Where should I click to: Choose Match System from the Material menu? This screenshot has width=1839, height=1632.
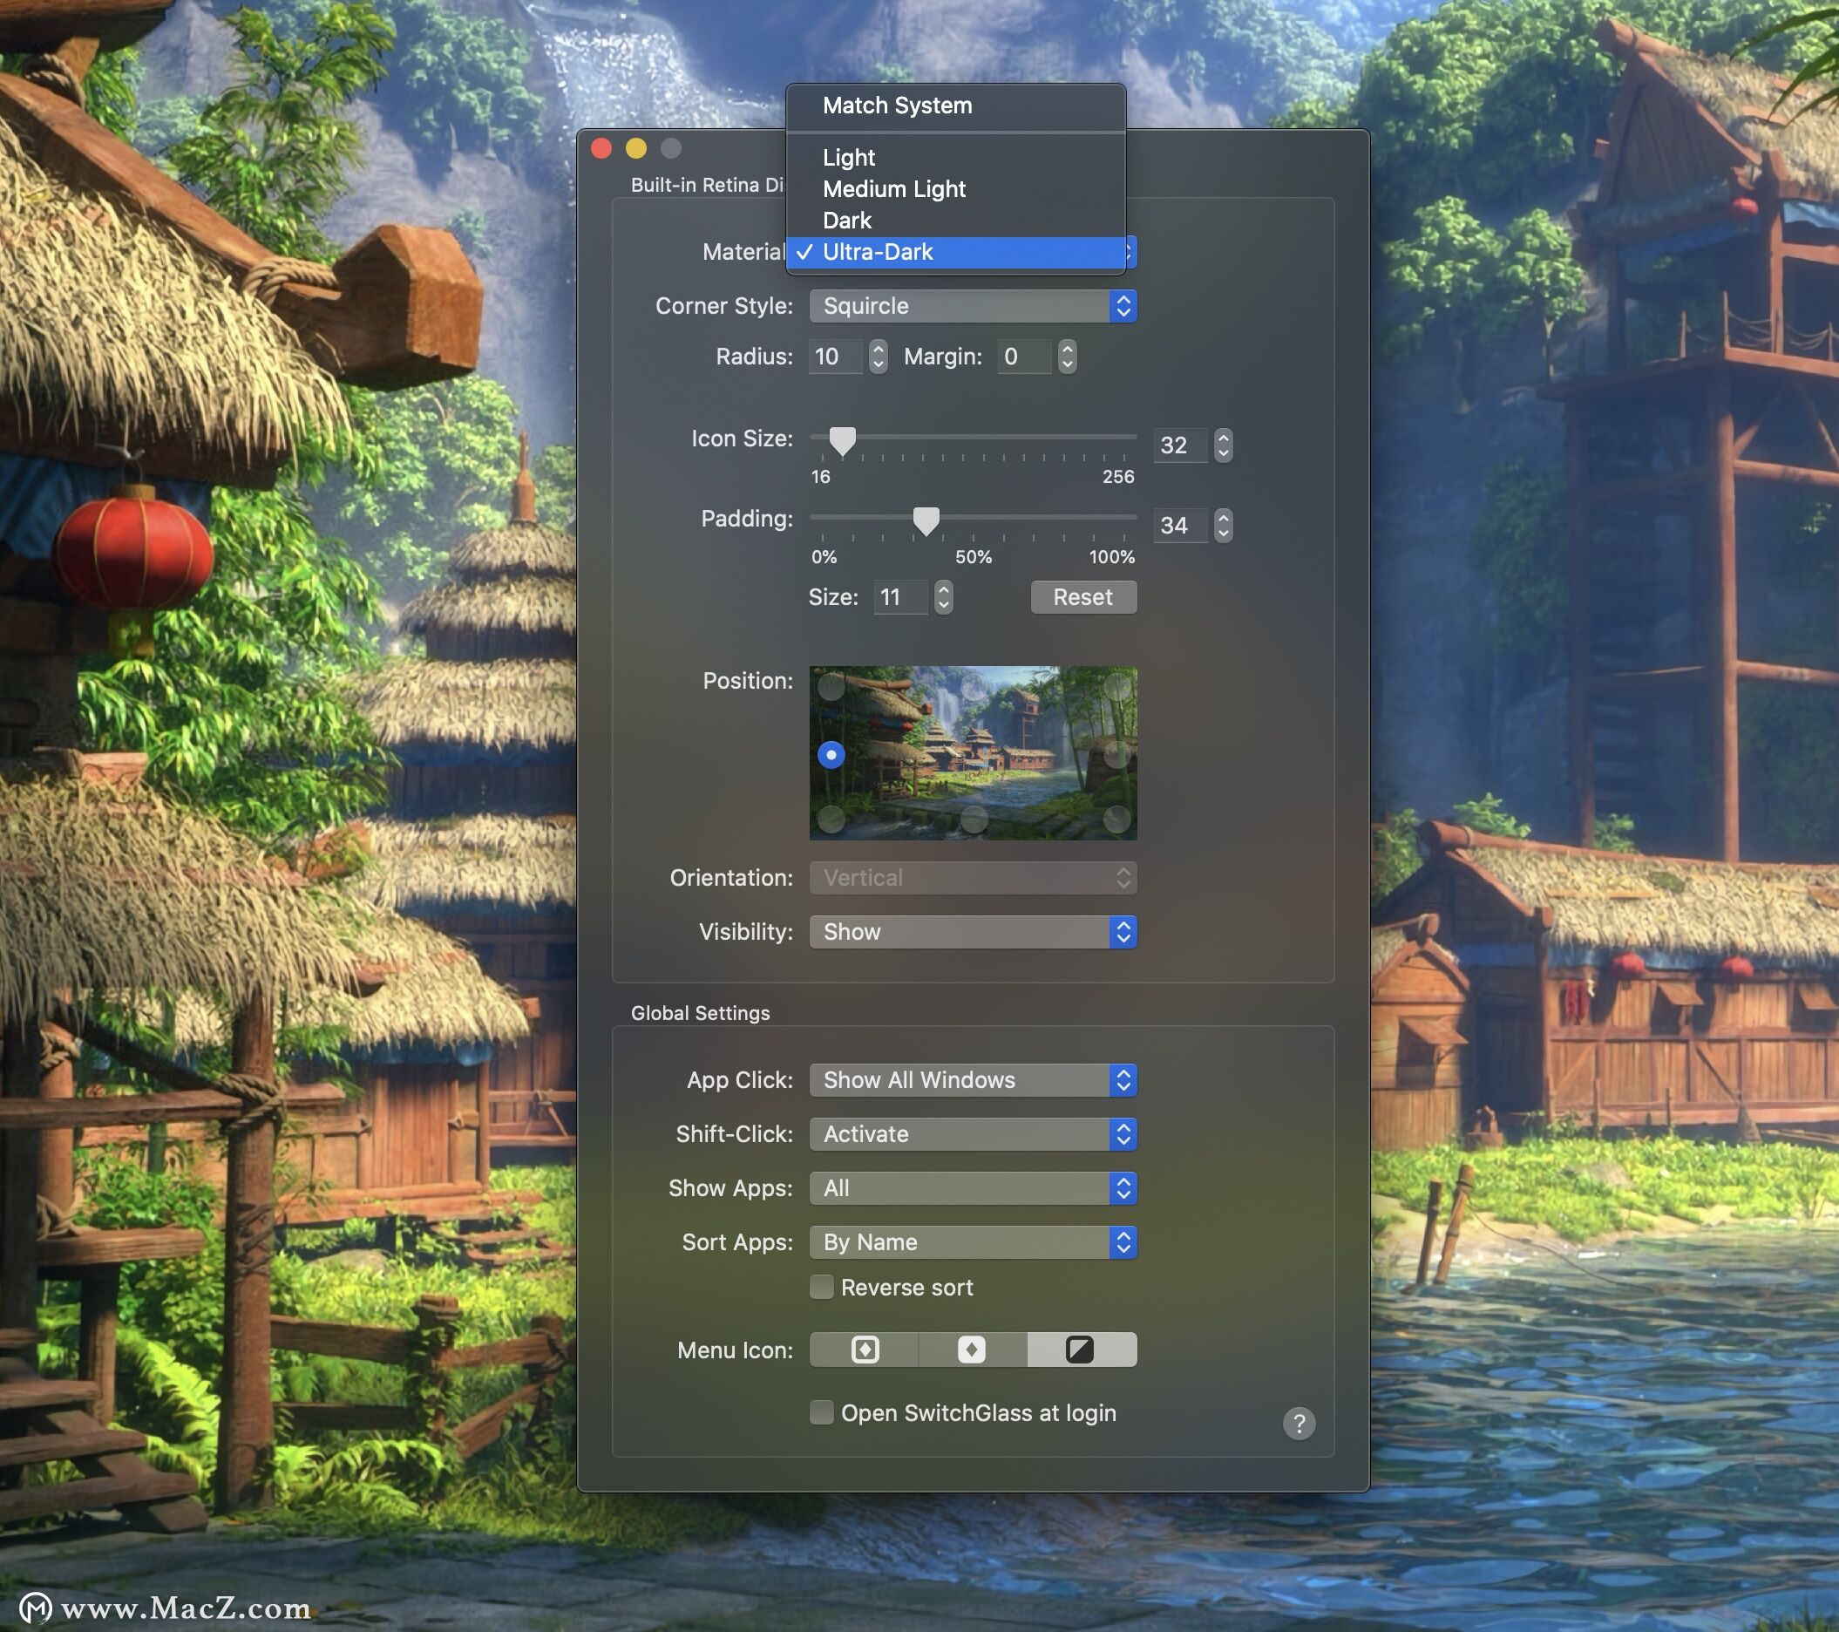pos(955,105)
